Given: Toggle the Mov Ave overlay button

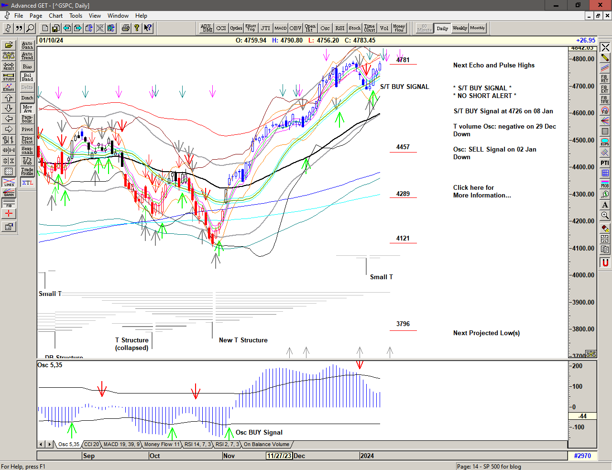Looking at the screenshot, I should 27,109.
